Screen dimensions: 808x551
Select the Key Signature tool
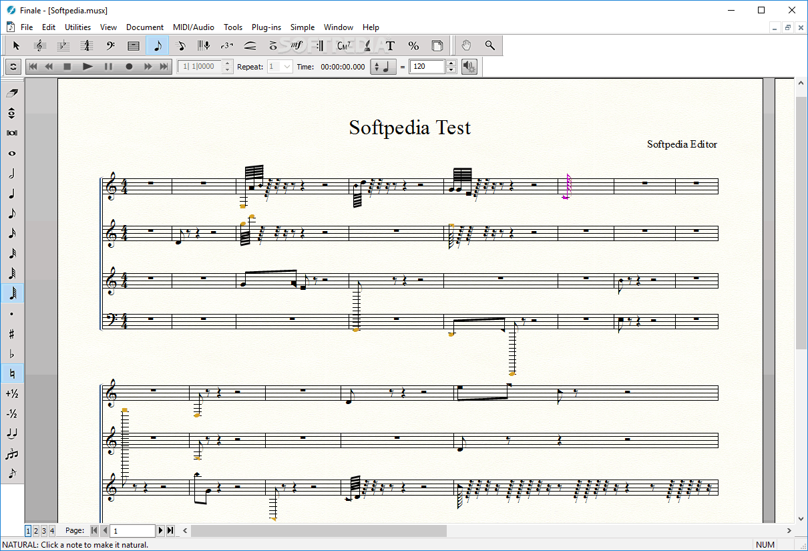coord(63,45)
